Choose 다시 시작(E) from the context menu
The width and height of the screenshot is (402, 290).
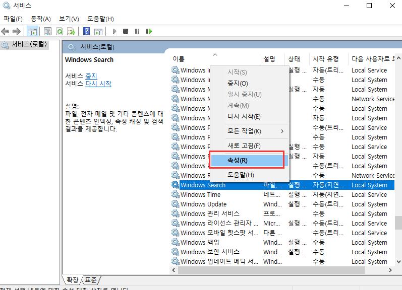(x=250, y=116)
